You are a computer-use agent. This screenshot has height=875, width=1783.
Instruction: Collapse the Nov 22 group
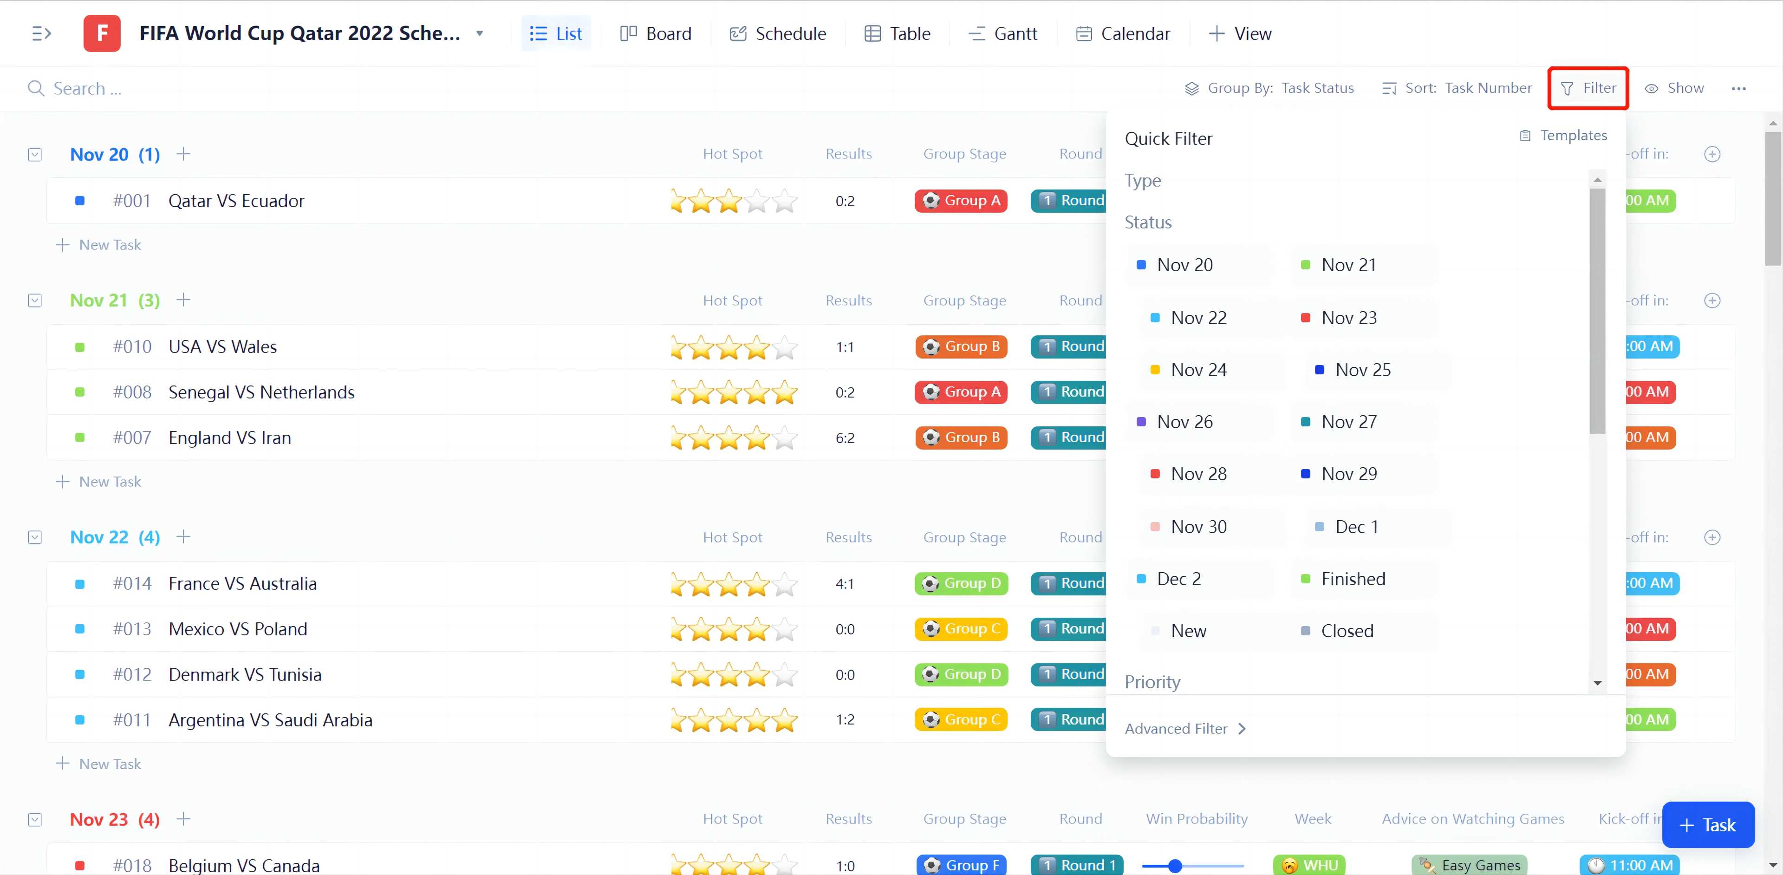tap(35, 537)
